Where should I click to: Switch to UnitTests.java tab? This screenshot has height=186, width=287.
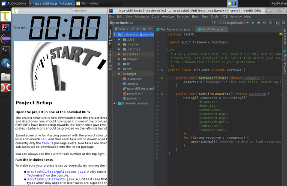click(212, 29)
